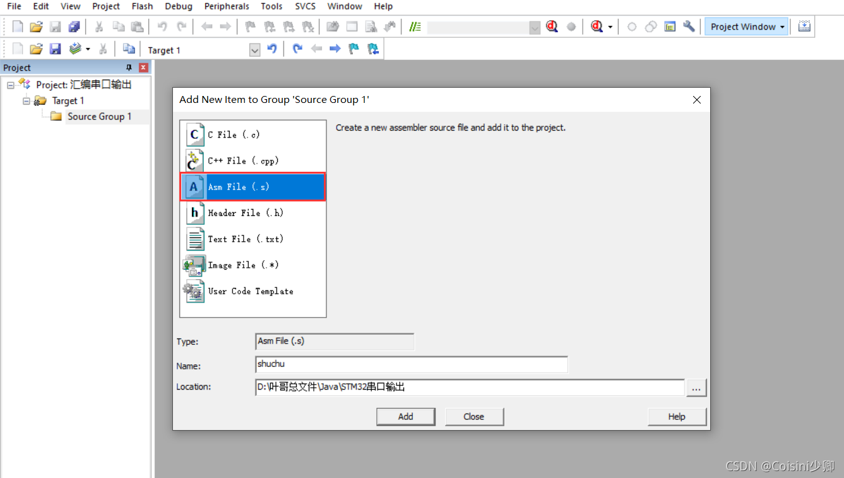
Task: Click the icon right of Project Window
Action: point(804,27)
